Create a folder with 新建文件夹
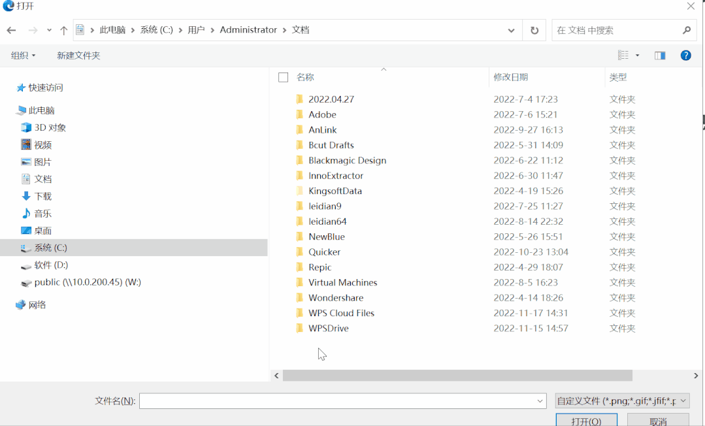 coord(78,56)
